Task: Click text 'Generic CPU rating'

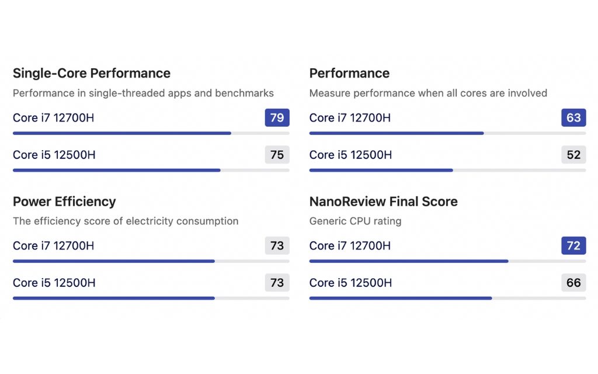Action: point(355,221)
